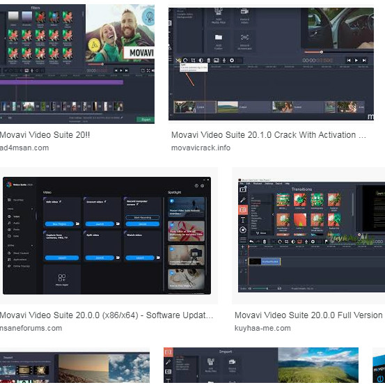Open the kuyhaa-me.com Transitions screenshot thumbnail

click(311, 235)
